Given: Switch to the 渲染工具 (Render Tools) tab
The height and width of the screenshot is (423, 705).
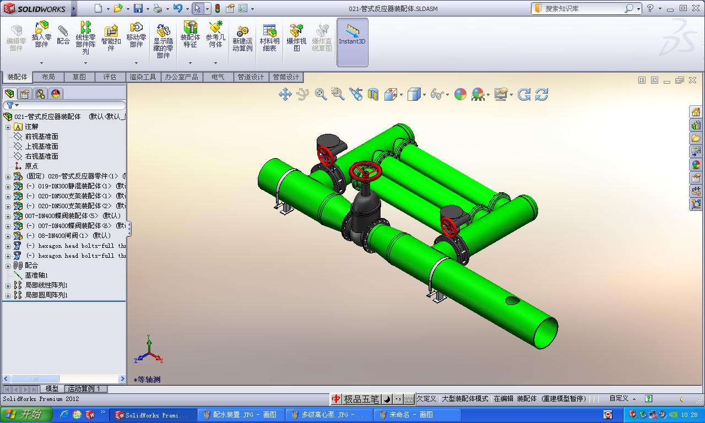Looking at the screenshot, I should coord(143,77).
